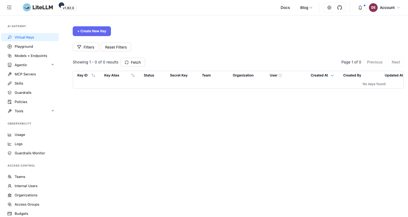
Task: Open Internal Users
Action: coord(30,186)
